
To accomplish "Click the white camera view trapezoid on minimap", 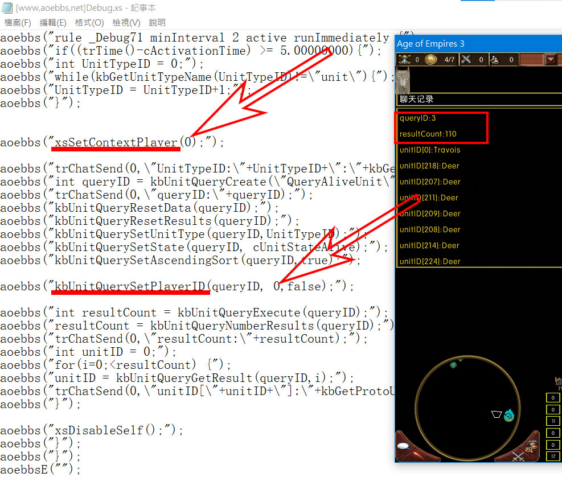I will [497, 414].
